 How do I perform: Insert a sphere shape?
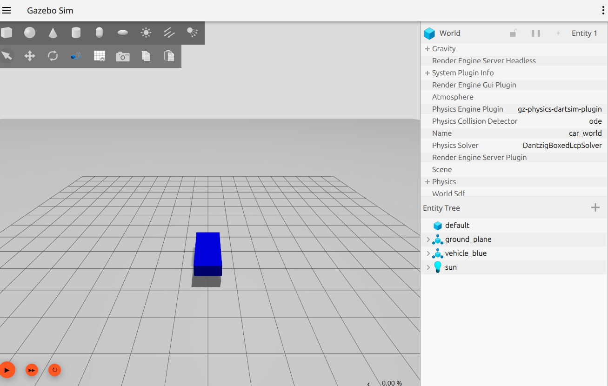click(30, 33)
